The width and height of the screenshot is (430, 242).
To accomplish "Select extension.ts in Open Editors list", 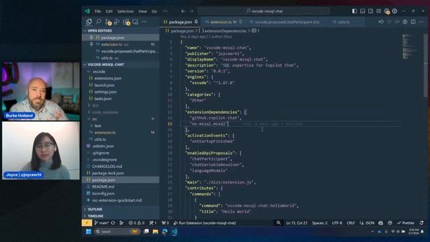I will coord(121,44).
